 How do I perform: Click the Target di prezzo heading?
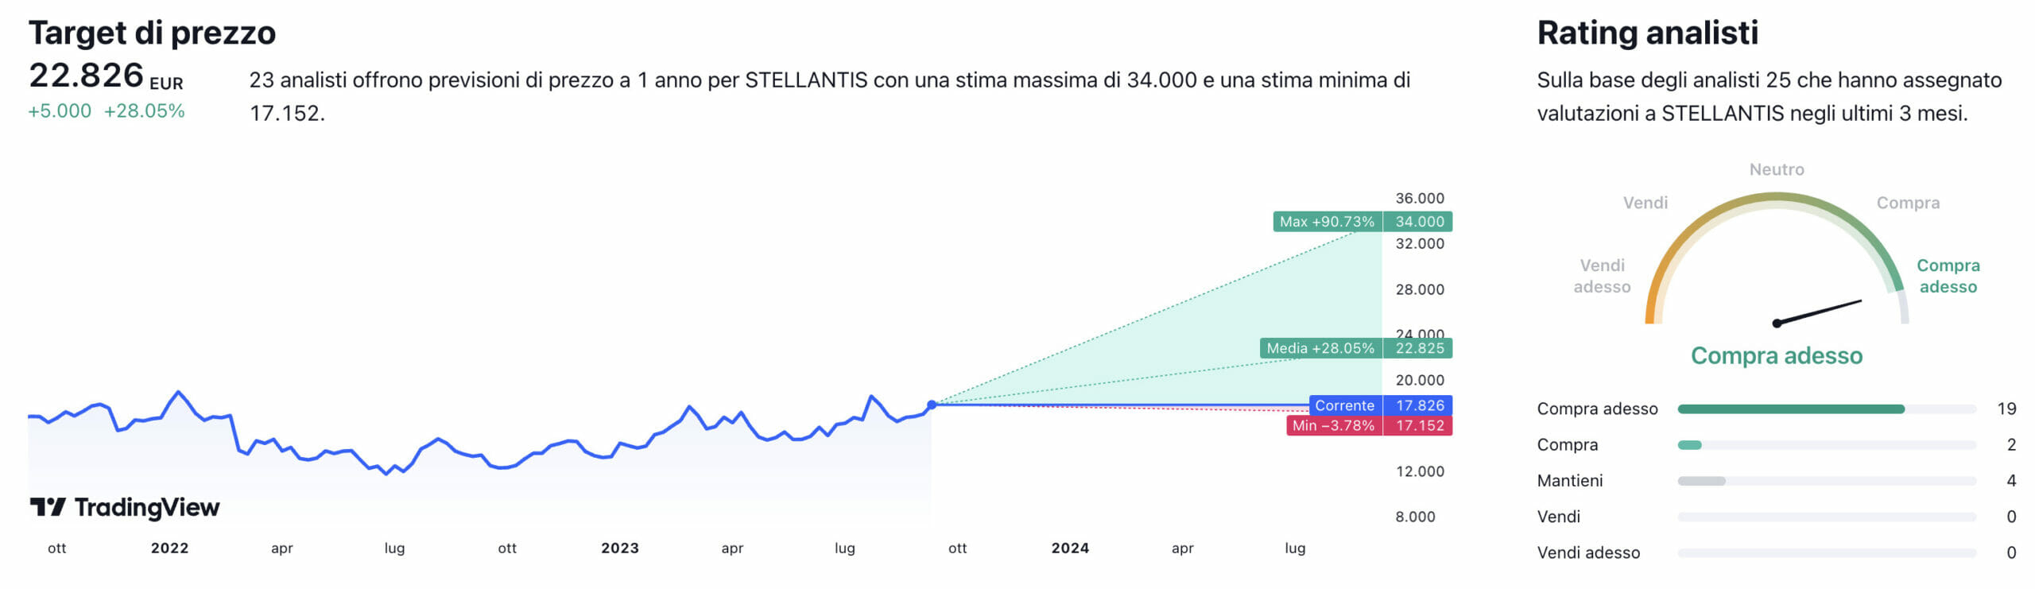pos(152,33)
